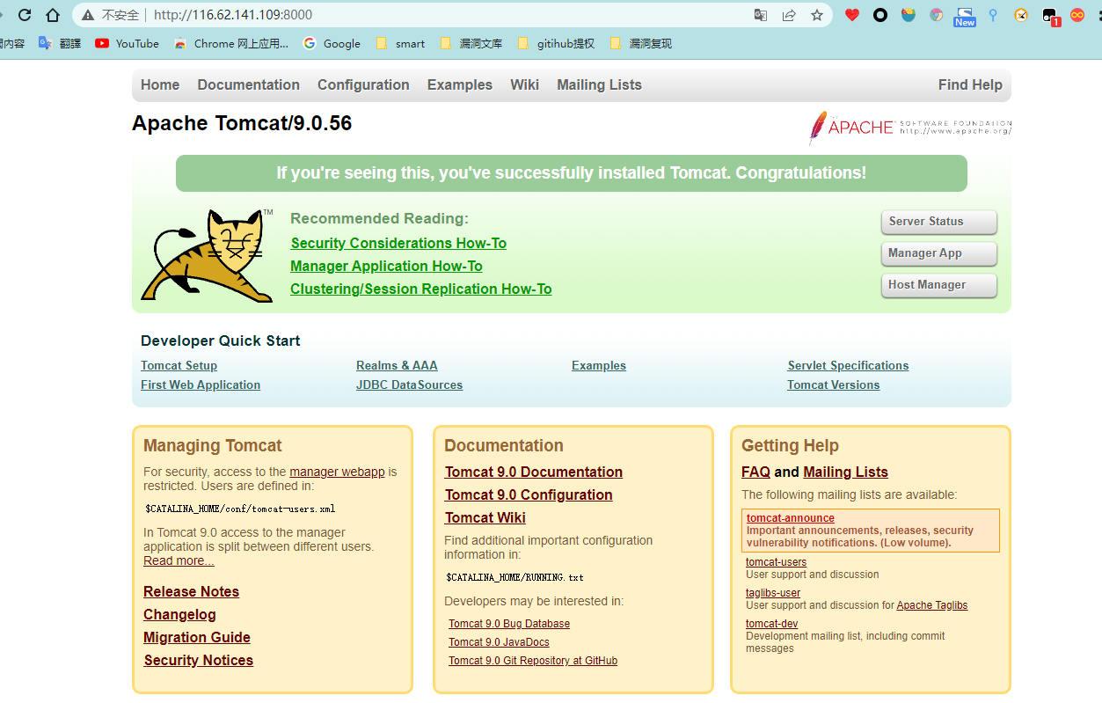Image resolution: width=1102 pixels, height=703 pixels.
Task: Open the JDBC DataSources link
Action: pos(409,384)
